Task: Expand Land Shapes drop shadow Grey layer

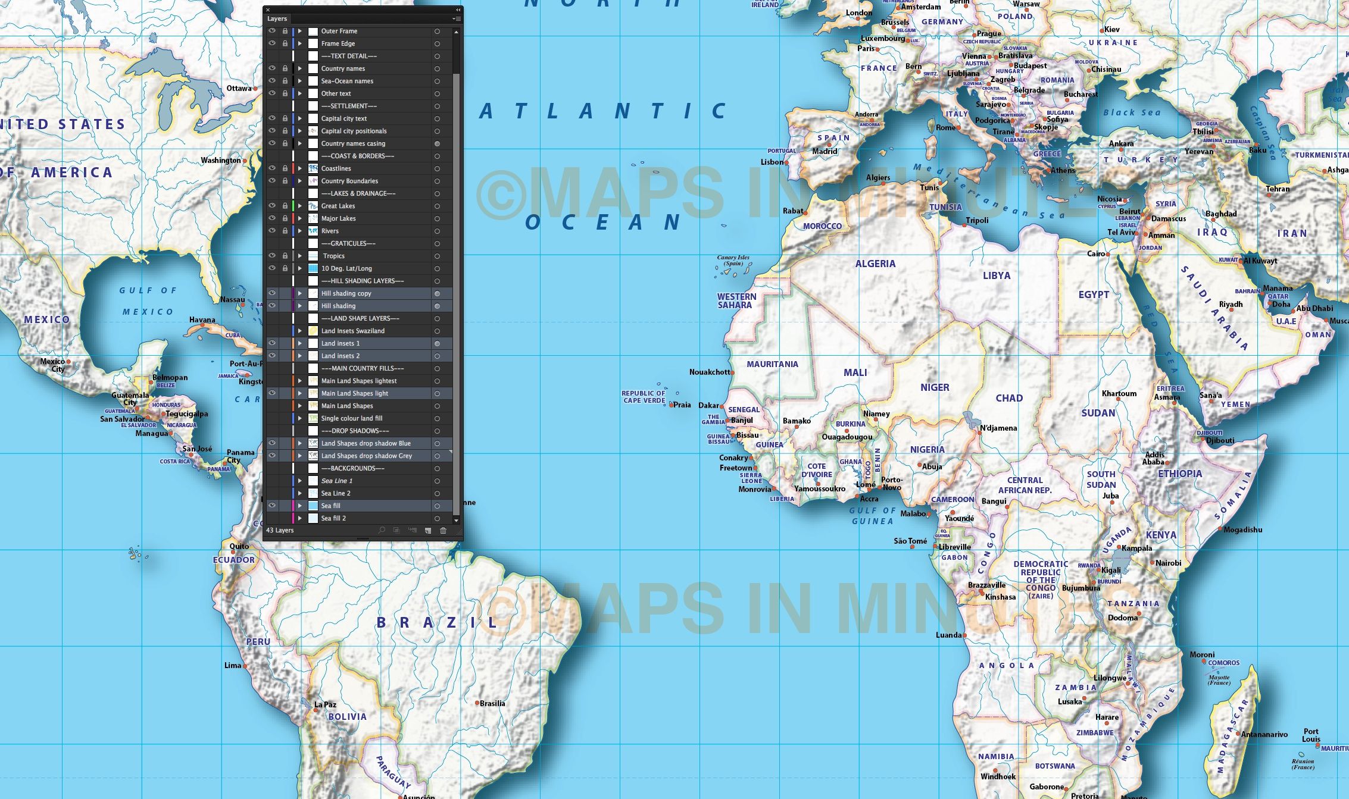Action: tap(300, 456)
